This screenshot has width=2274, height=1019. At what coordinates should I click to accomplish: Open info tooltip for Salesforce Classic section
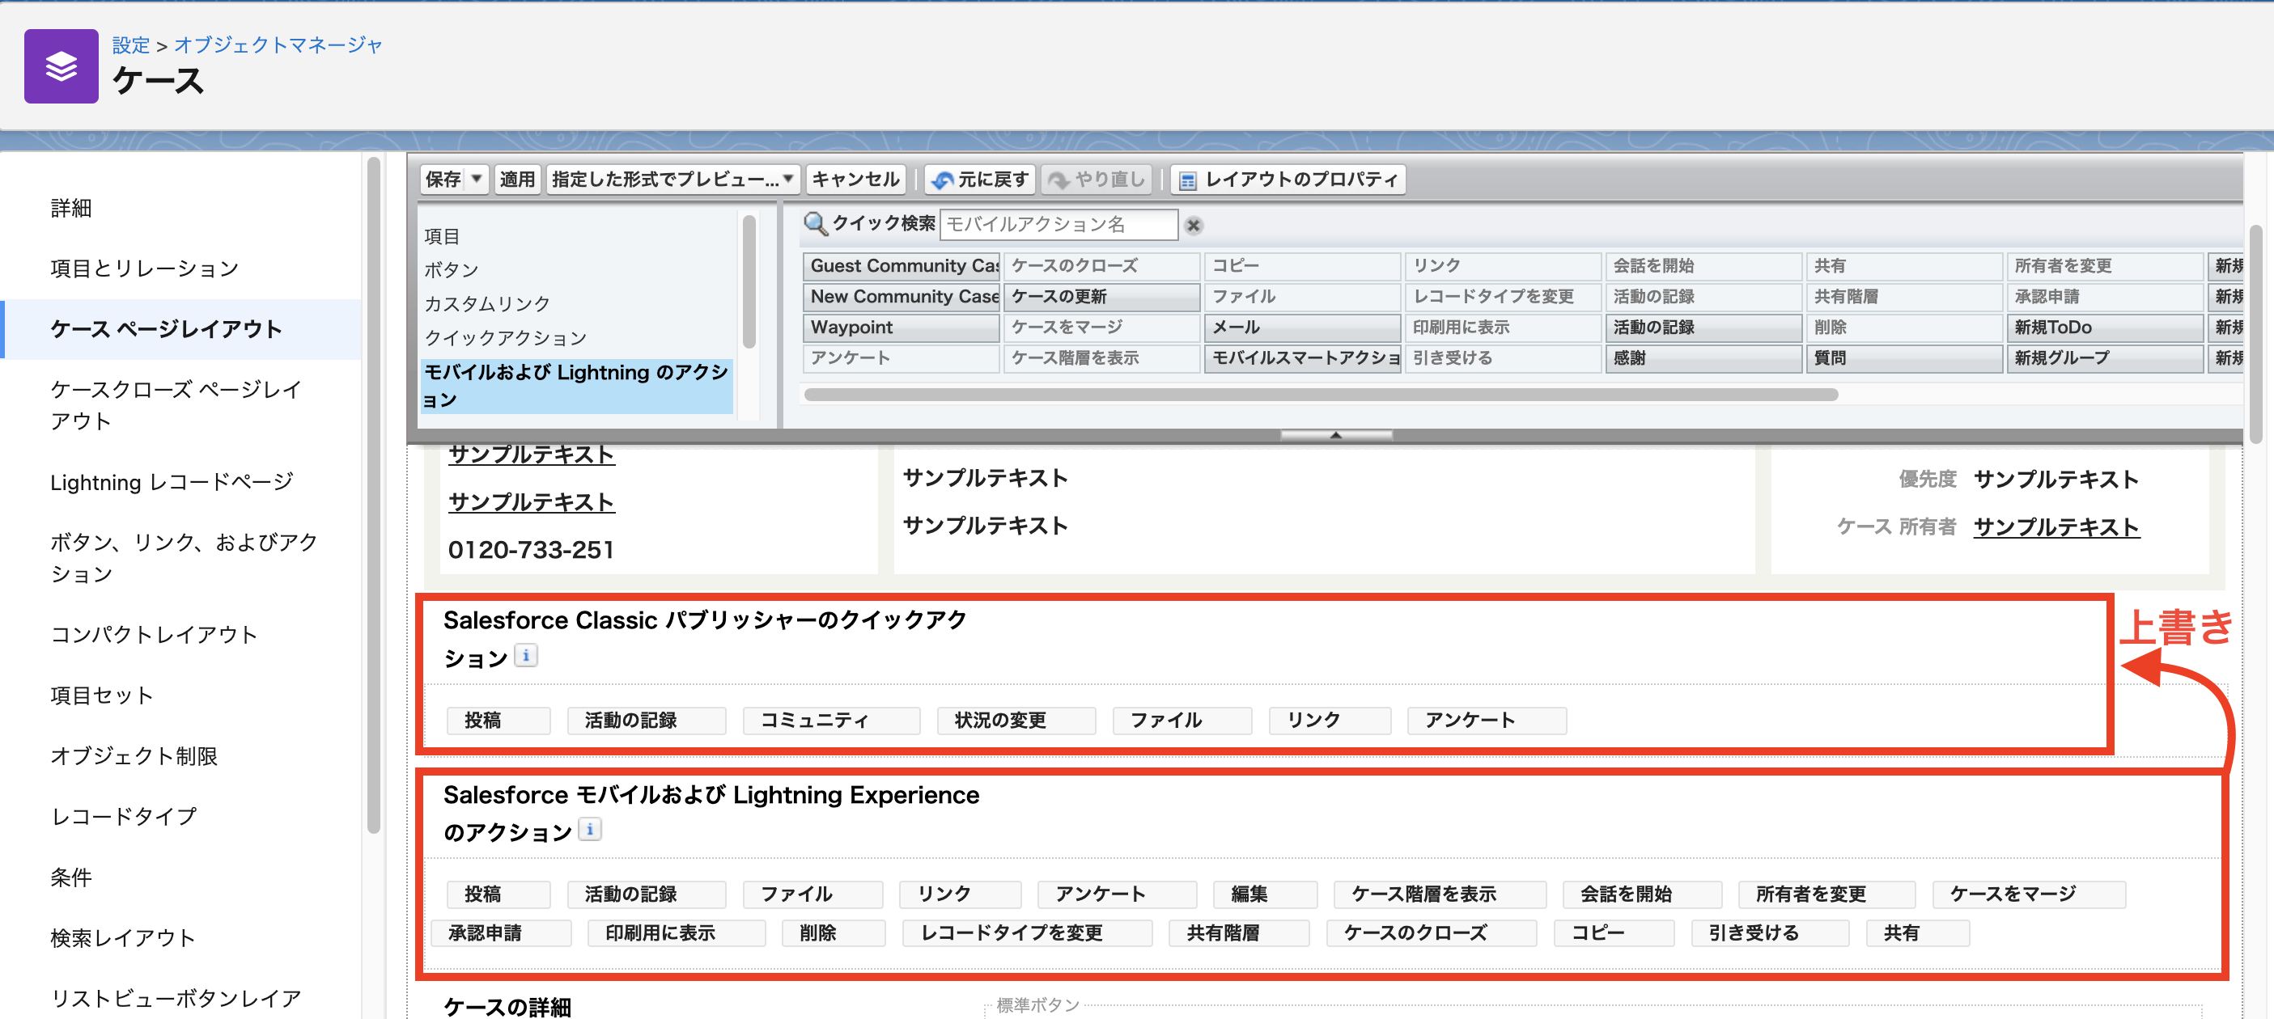(526, 654)
